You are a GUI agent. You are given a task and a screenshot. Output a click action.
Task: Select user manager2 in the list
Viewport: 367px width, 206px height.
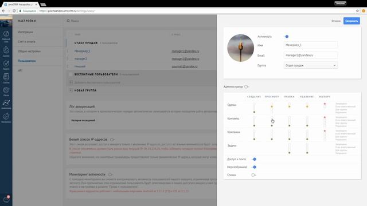(x=80, y=58)
